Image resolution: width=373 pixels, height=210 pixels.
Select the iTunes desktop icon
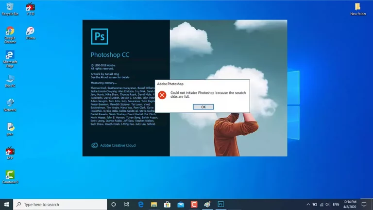[x=31, y=33]
